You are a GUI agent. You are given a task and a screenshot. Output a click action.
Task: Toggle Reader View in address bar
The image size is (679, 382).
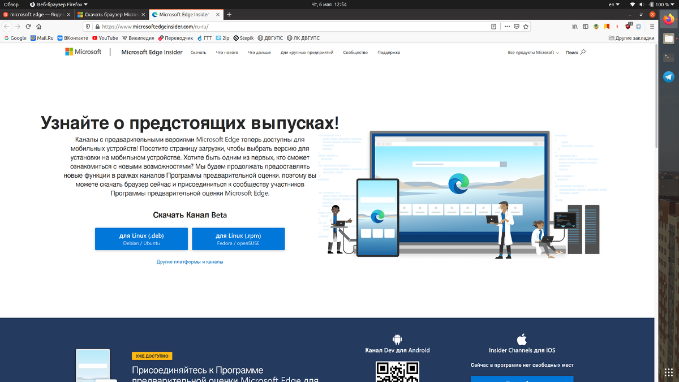494,27
